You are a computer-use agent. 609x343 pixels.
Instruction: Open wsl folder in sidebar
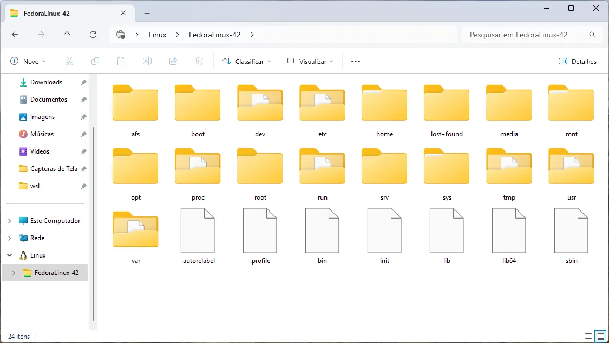click(35, 186)
